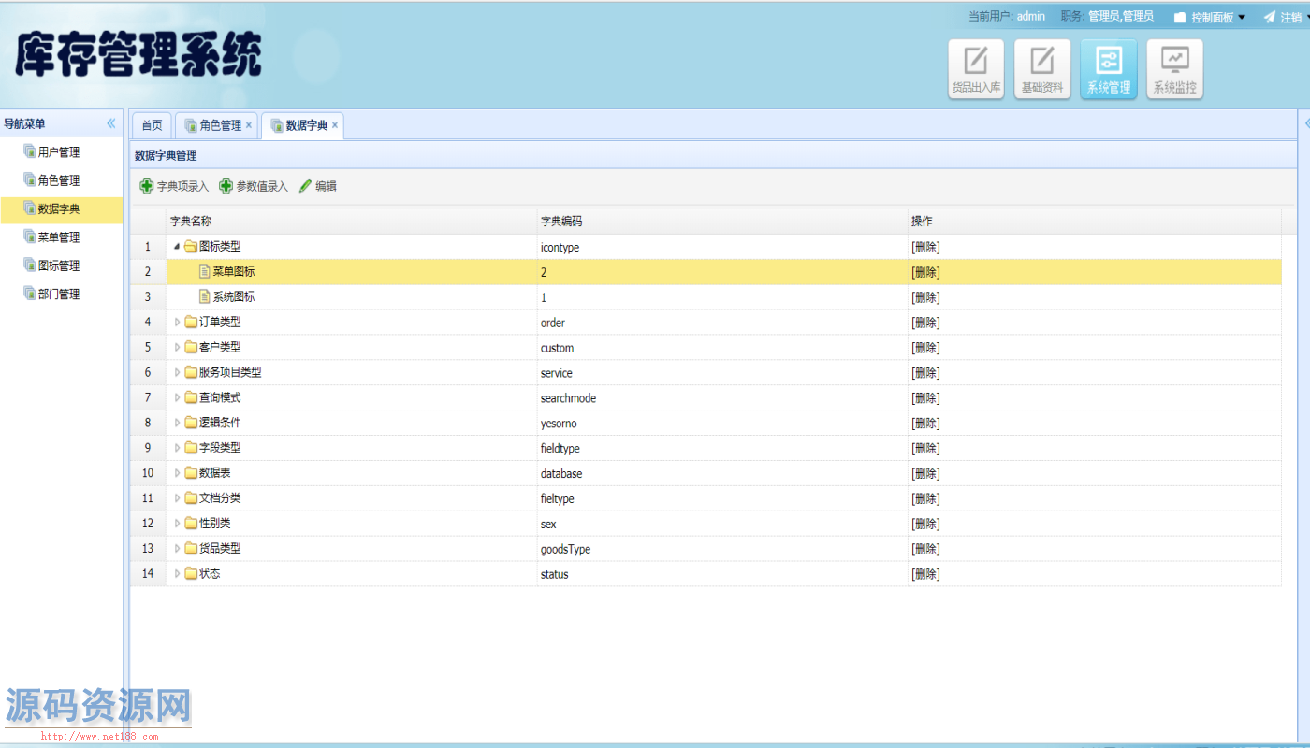This screenshot has height=748, width=1310.
Task: Click the 数据表 folder icon
Action: [x=191, y=473]
